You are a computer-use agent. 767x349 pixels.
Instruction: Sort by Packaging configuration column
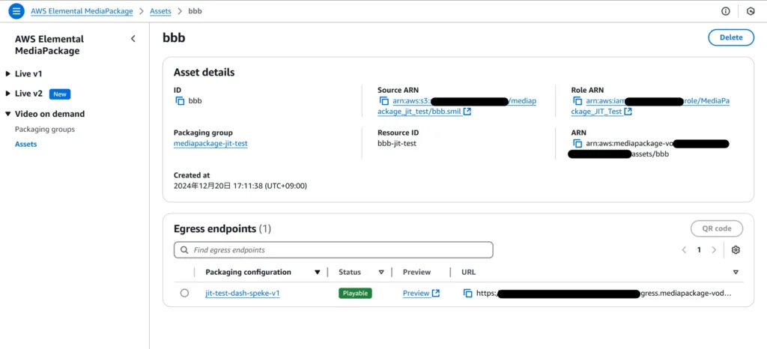pos(318,273)
